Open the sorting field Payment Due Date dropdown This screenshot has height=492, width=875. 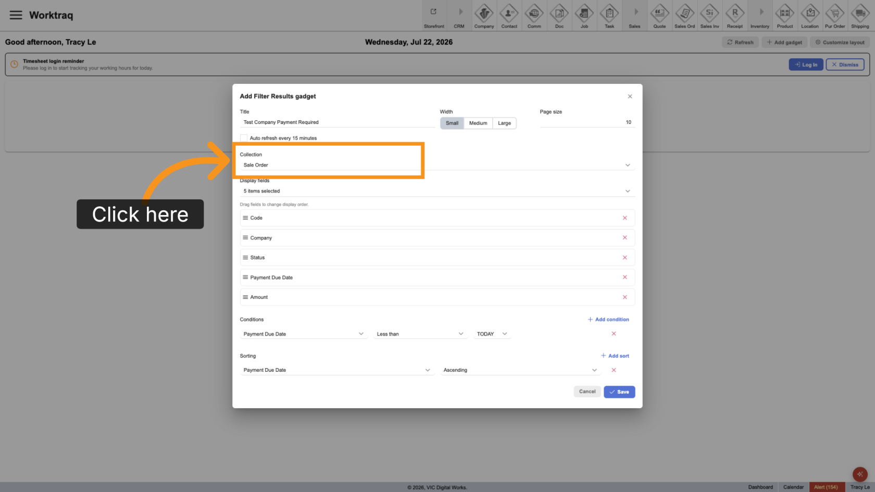coord(337,370)
